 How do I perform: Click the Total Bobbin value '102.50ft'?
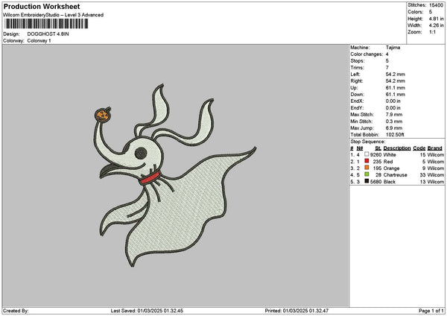(395, 135)
